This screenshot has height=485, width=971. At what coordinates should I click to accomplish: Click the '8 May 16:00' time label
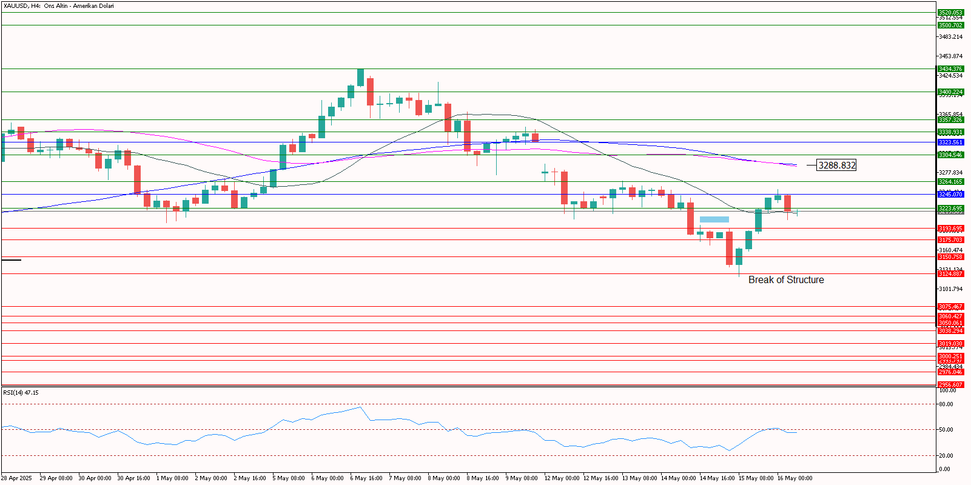(483, 478)
